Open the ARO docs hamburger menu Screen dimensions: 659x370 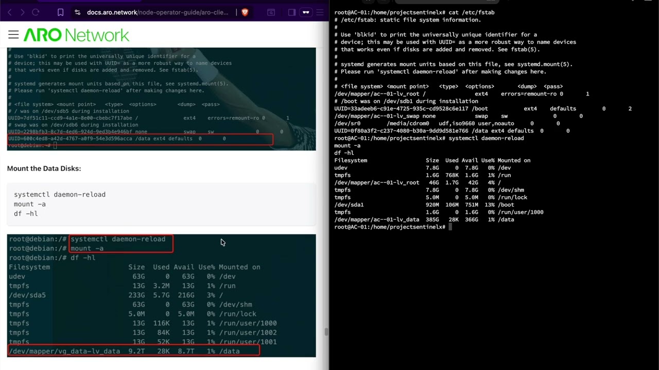[13, 35]
